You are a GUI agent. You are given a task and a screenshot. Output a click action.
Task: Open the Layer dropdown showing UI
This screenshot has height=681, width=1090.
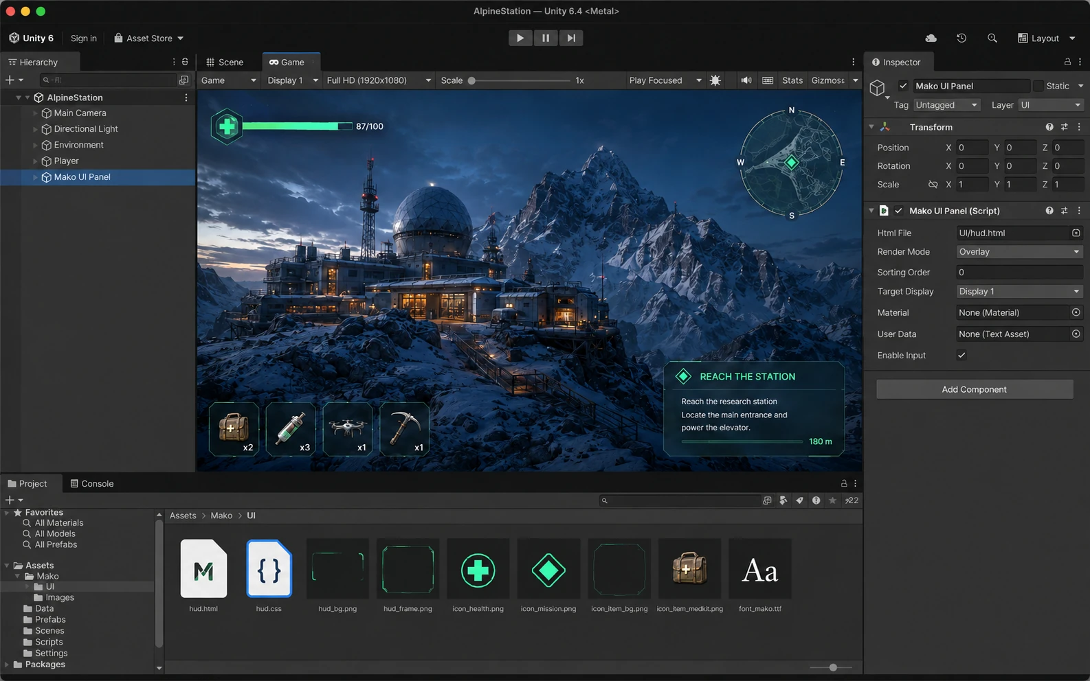click(1051, 105)
